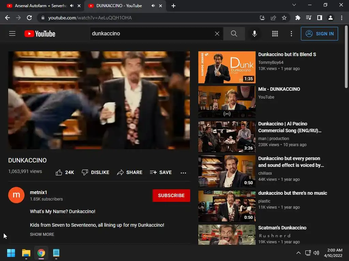Install app icon in address bar
This screenshot has height=261, width=349.
pyautogui.click(x=262, y=18)
